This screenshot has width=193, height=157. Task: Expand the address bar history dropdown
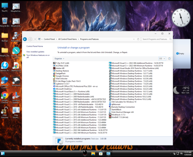pos(134,39)
